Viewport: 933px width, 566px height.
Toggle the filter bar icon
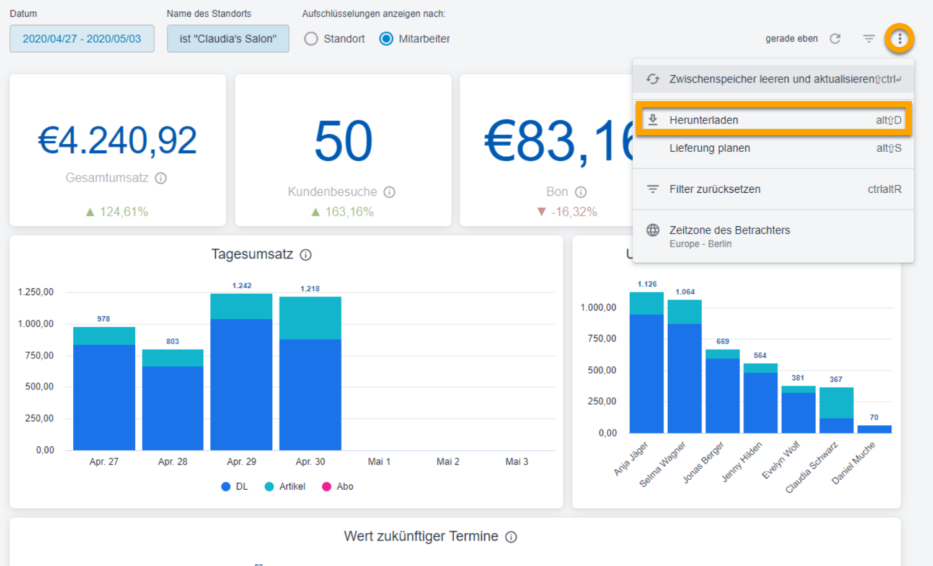869,38
